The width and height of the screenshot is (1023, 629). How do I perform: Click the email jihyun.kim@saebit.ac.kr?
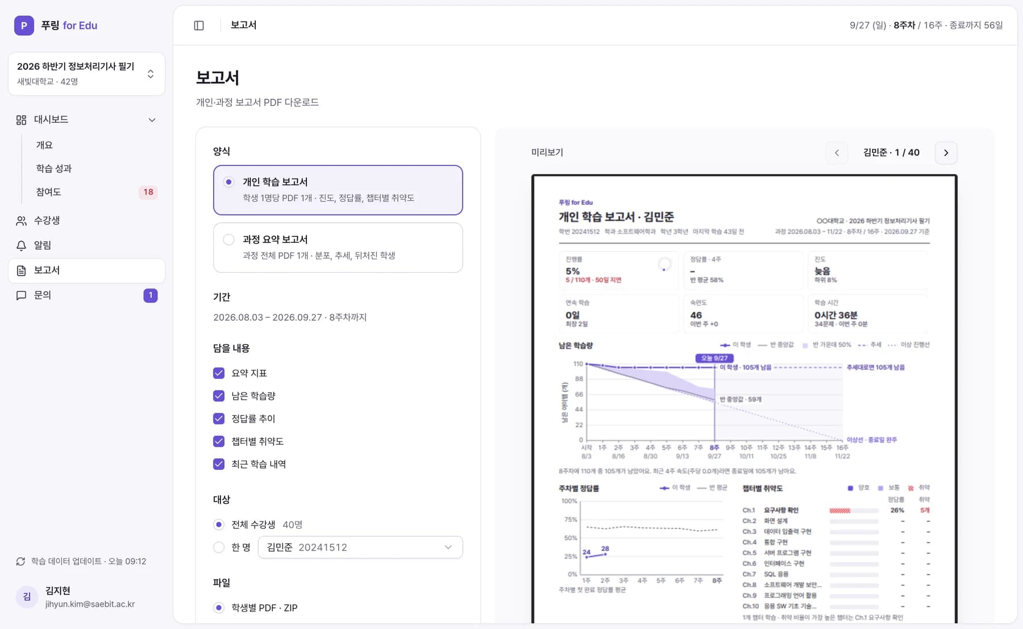pos(90,605)
